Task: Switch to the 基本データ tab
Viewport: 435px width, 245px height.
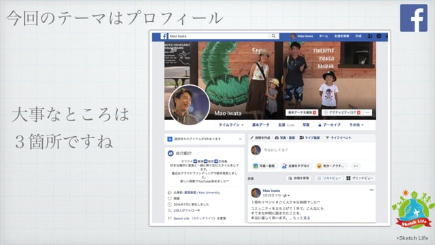Action: click(260, 125)
